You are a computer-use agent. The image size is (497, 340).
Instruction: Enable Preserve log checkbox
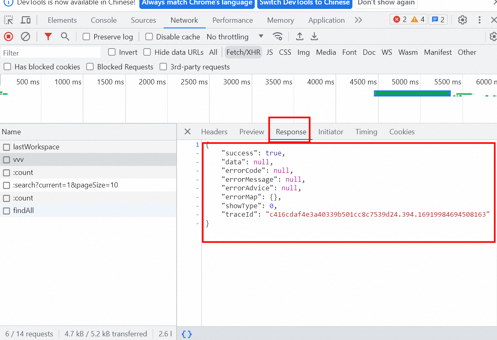click(x=86, y=37)
